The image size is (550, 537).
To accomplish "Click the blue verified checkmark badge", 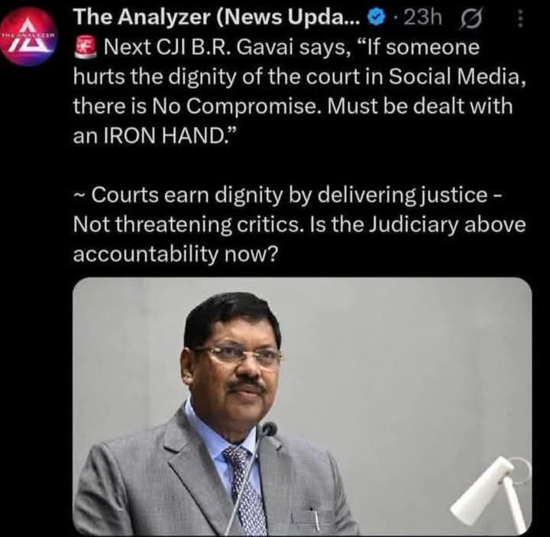I will (377, 17).
